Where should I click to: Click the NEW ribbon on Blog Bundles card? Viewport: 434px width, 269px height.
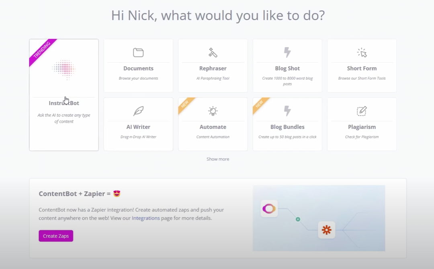pos(260,104)
